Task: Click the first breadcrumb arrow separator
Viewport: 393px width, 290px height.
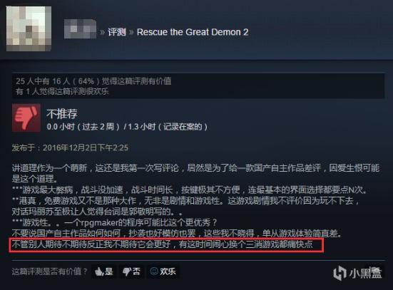Action: tap(102, 32)
